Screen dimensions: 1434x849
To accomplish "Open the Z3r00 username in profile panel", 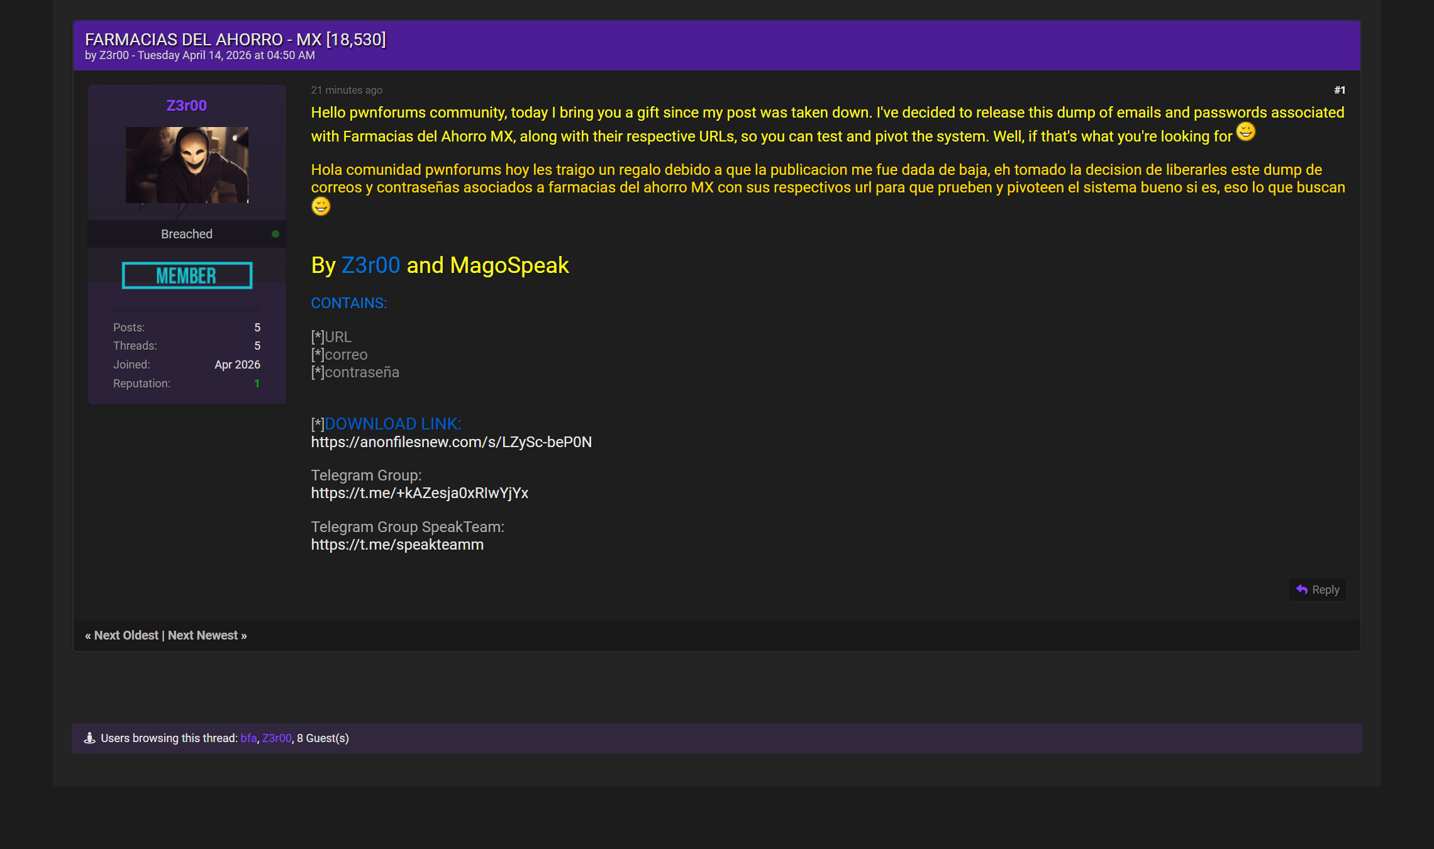I will pyautogui.click(x=186, y=106).
